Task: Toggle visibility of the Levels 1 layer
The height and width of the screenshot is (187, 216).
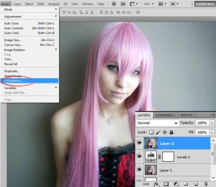Action: click(139, 156)
